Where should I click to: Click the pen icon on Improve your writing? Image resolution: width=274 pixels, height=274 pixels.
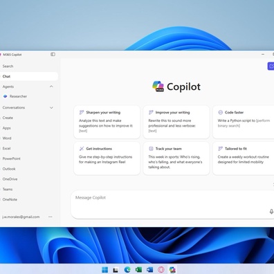[151, 112]
